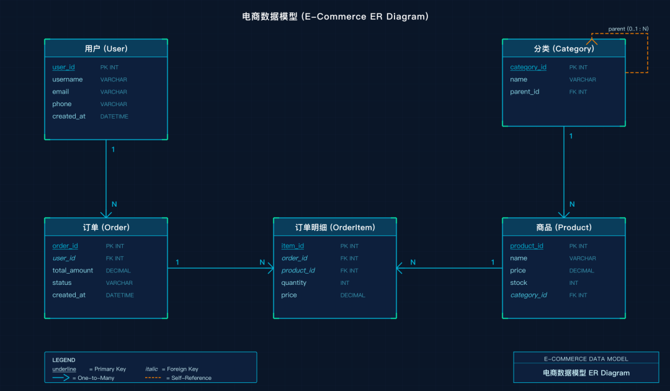Click the One-to-Many arrow sample in the legend

(x=61, y=377)
